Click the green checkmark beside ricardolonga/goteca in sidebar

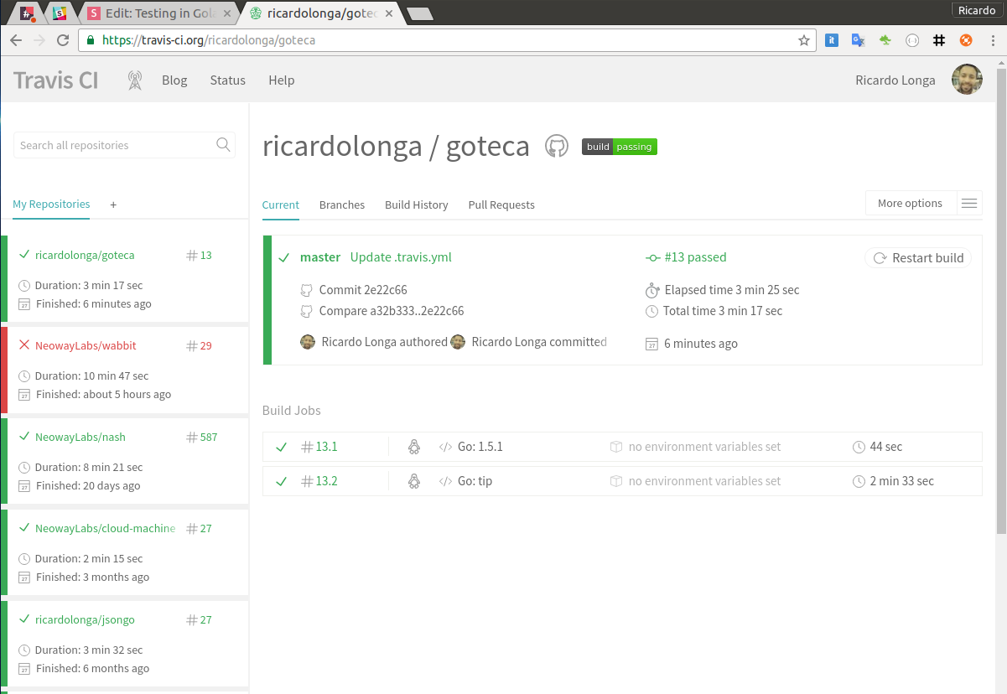[x=24, y=255]
